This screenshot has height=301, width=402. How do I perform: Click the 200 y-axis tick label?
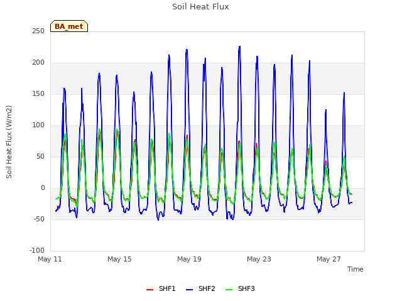pyautogui.click(x=38, y=63)
